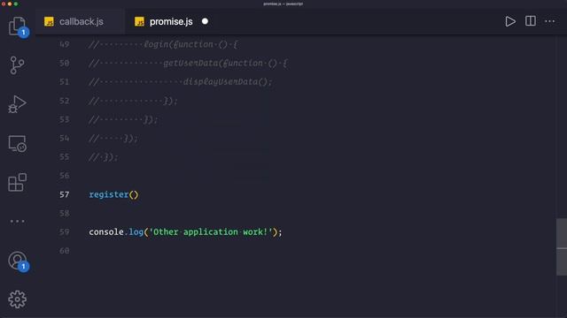
Task: Click the commented displayUserData() line
Action: click(x=181, y=82)
